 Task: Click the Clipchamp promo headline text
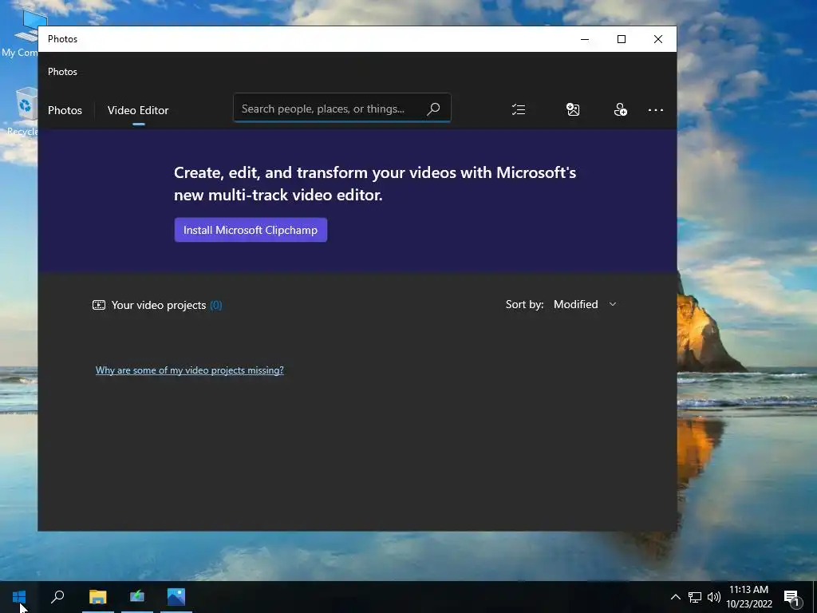[x=375, y=184]
